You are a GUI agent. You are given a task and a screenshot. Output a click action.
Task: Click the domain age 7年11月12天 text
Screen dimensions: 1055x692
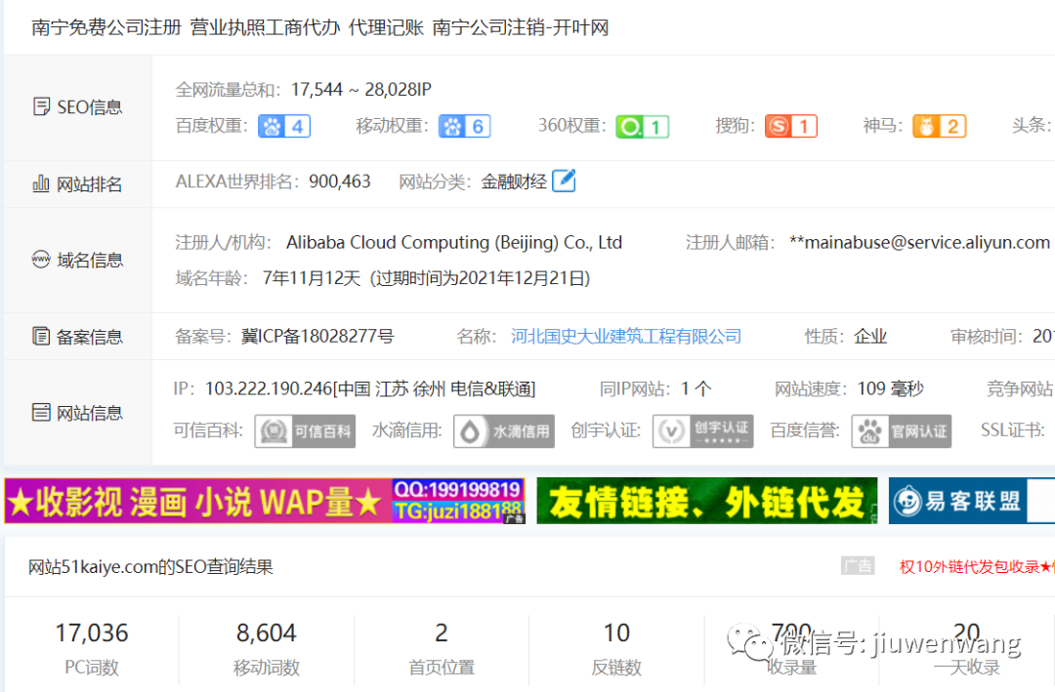tap(312, 278)
